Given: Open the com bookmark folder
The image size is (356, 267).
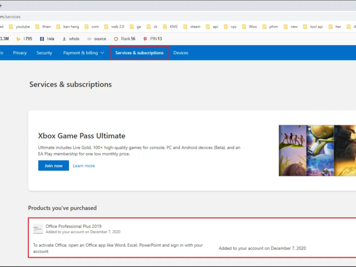Looking at the screenshot, I should pos(92,26).
